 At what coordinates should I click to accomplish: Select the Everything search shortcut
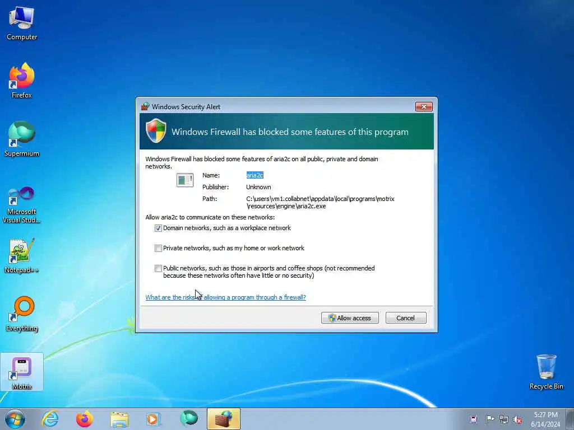pos(22,314)
